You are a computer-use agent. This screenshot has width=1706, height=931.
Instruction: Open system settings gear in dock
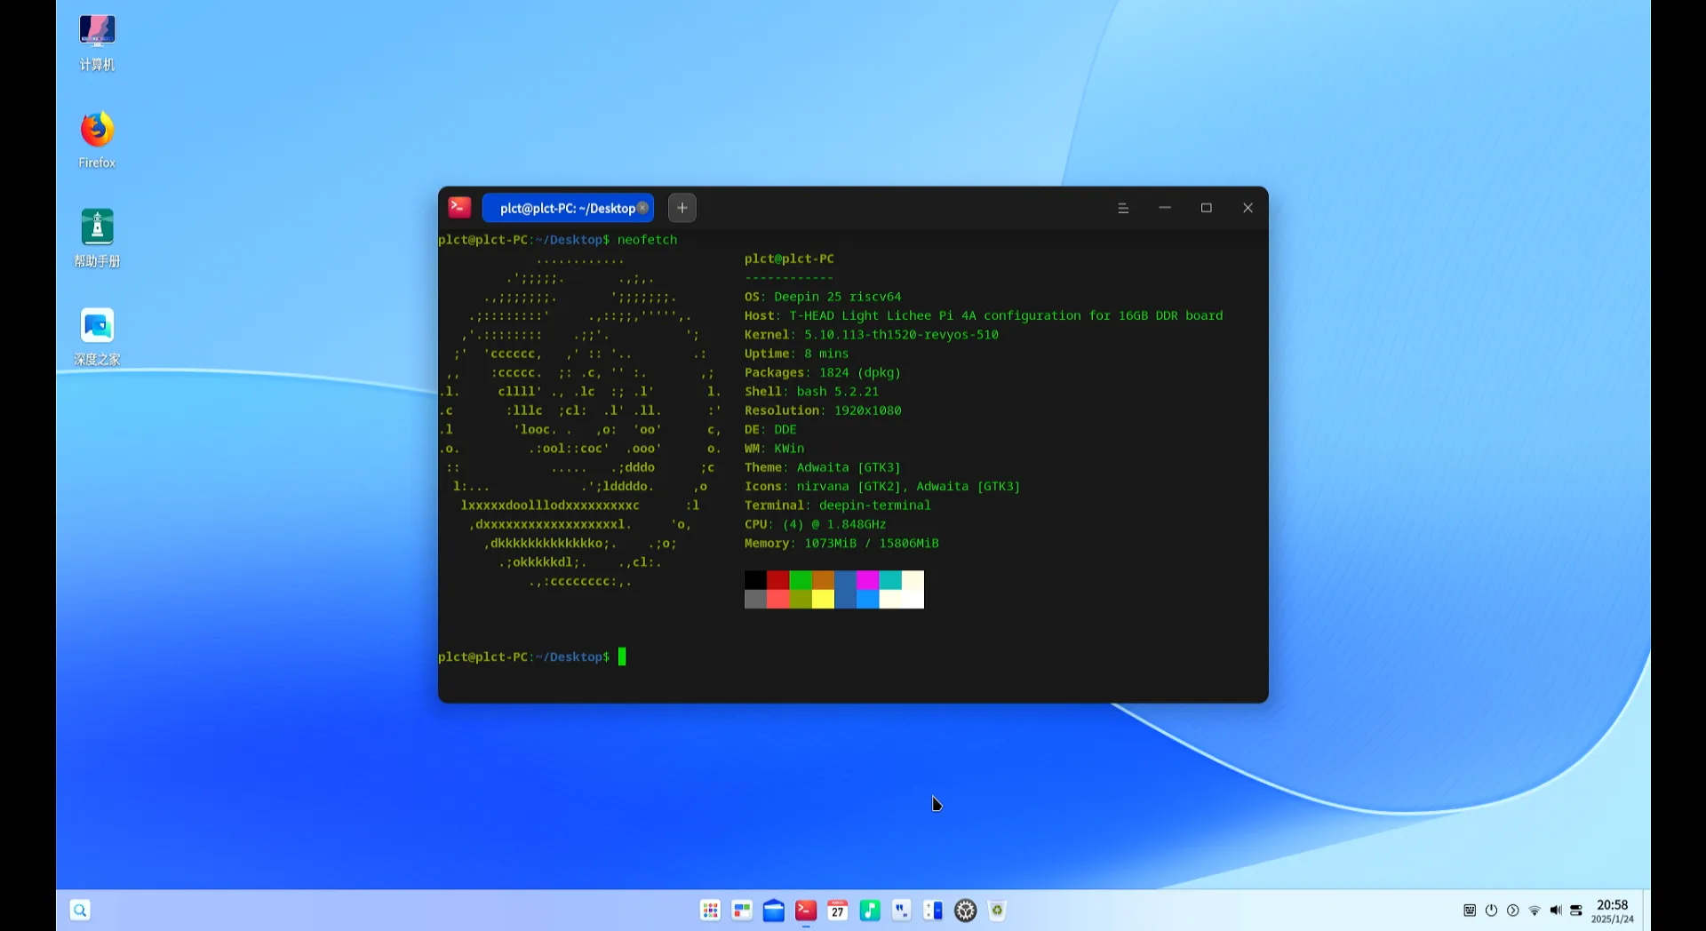(x=966, y=910)
